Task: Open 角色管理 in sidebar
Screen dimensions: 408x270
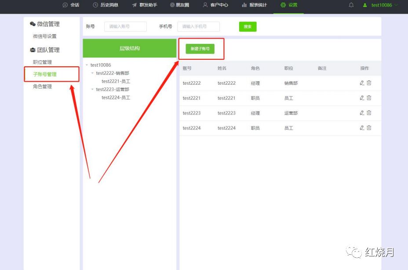Action: click(x=42, y=86)
